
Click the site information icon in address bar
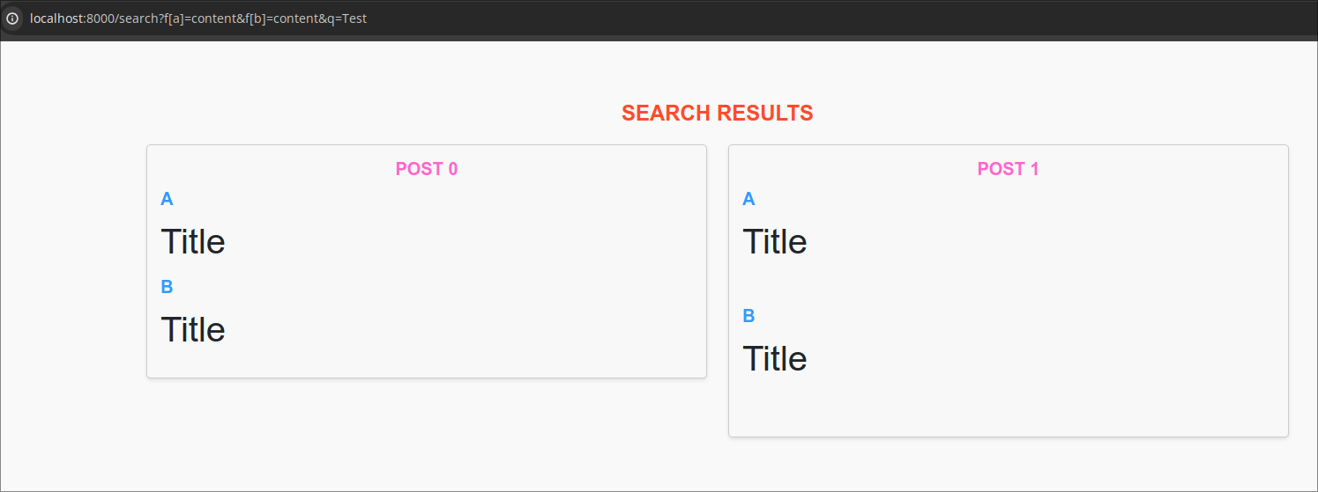[x=12, y=18]
